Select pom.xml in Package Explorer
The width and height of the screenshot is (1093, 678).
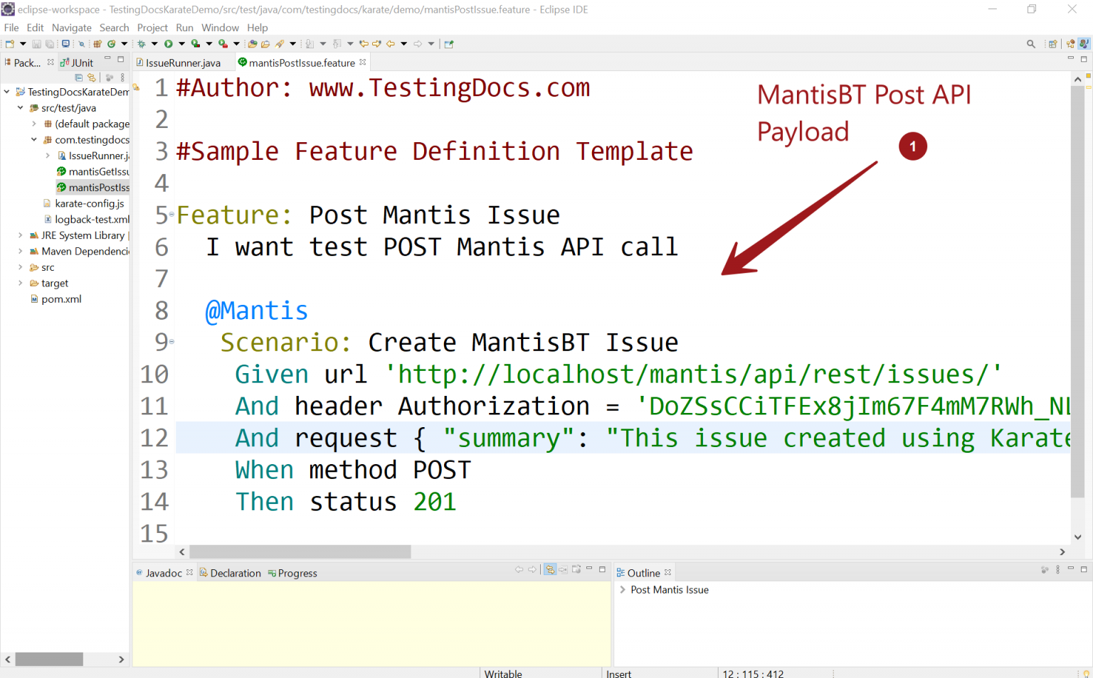tap(61, 299)
